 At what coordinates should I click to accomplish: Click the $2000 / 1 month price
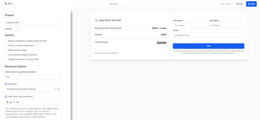click(x=159, y=28)
